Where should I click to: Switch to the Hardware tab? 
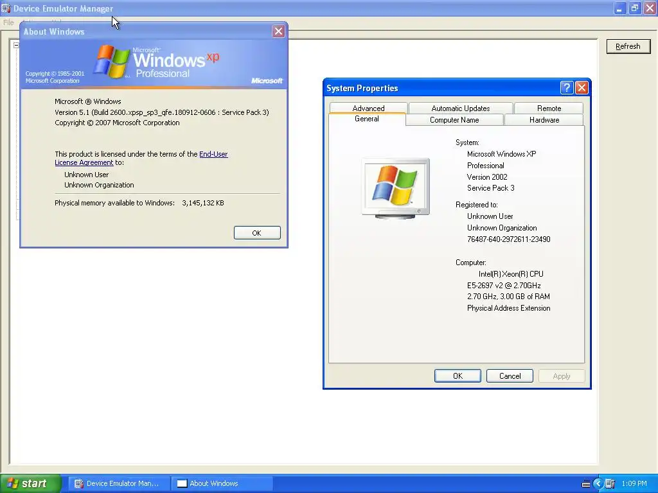[x=544, y=120]
